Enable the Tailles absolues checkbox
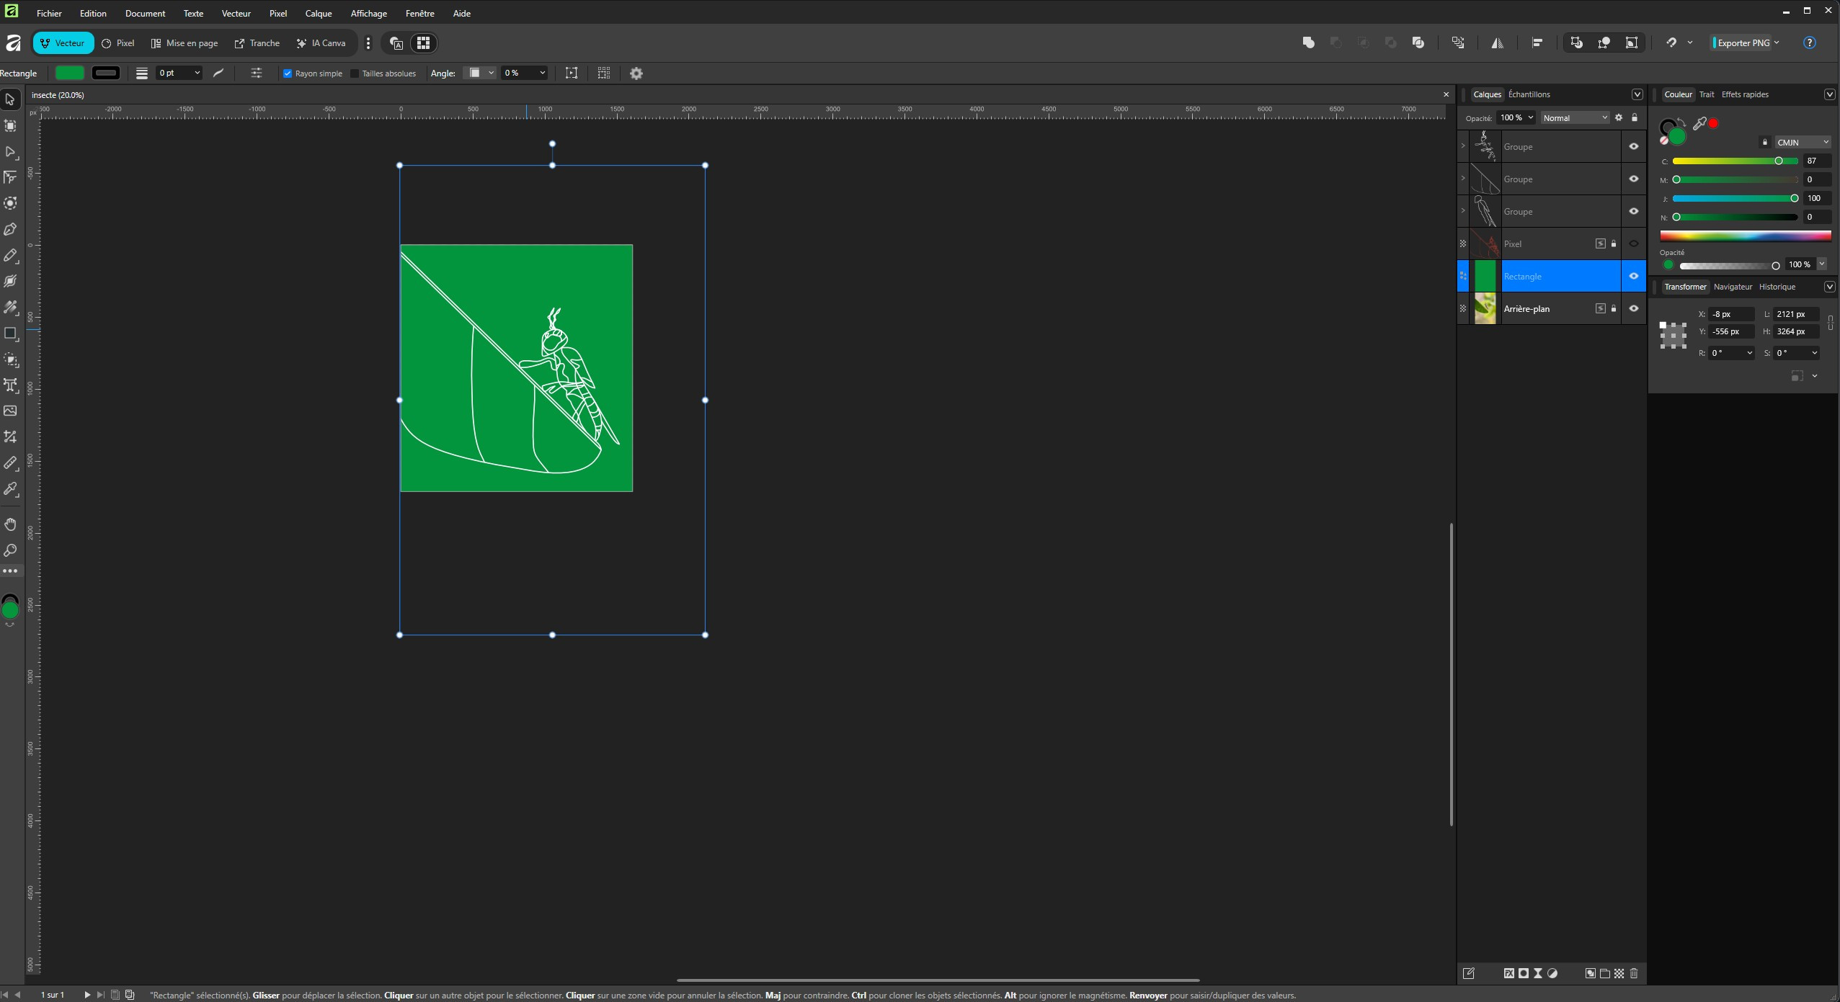1840x1002 pixels. point(355,73)
